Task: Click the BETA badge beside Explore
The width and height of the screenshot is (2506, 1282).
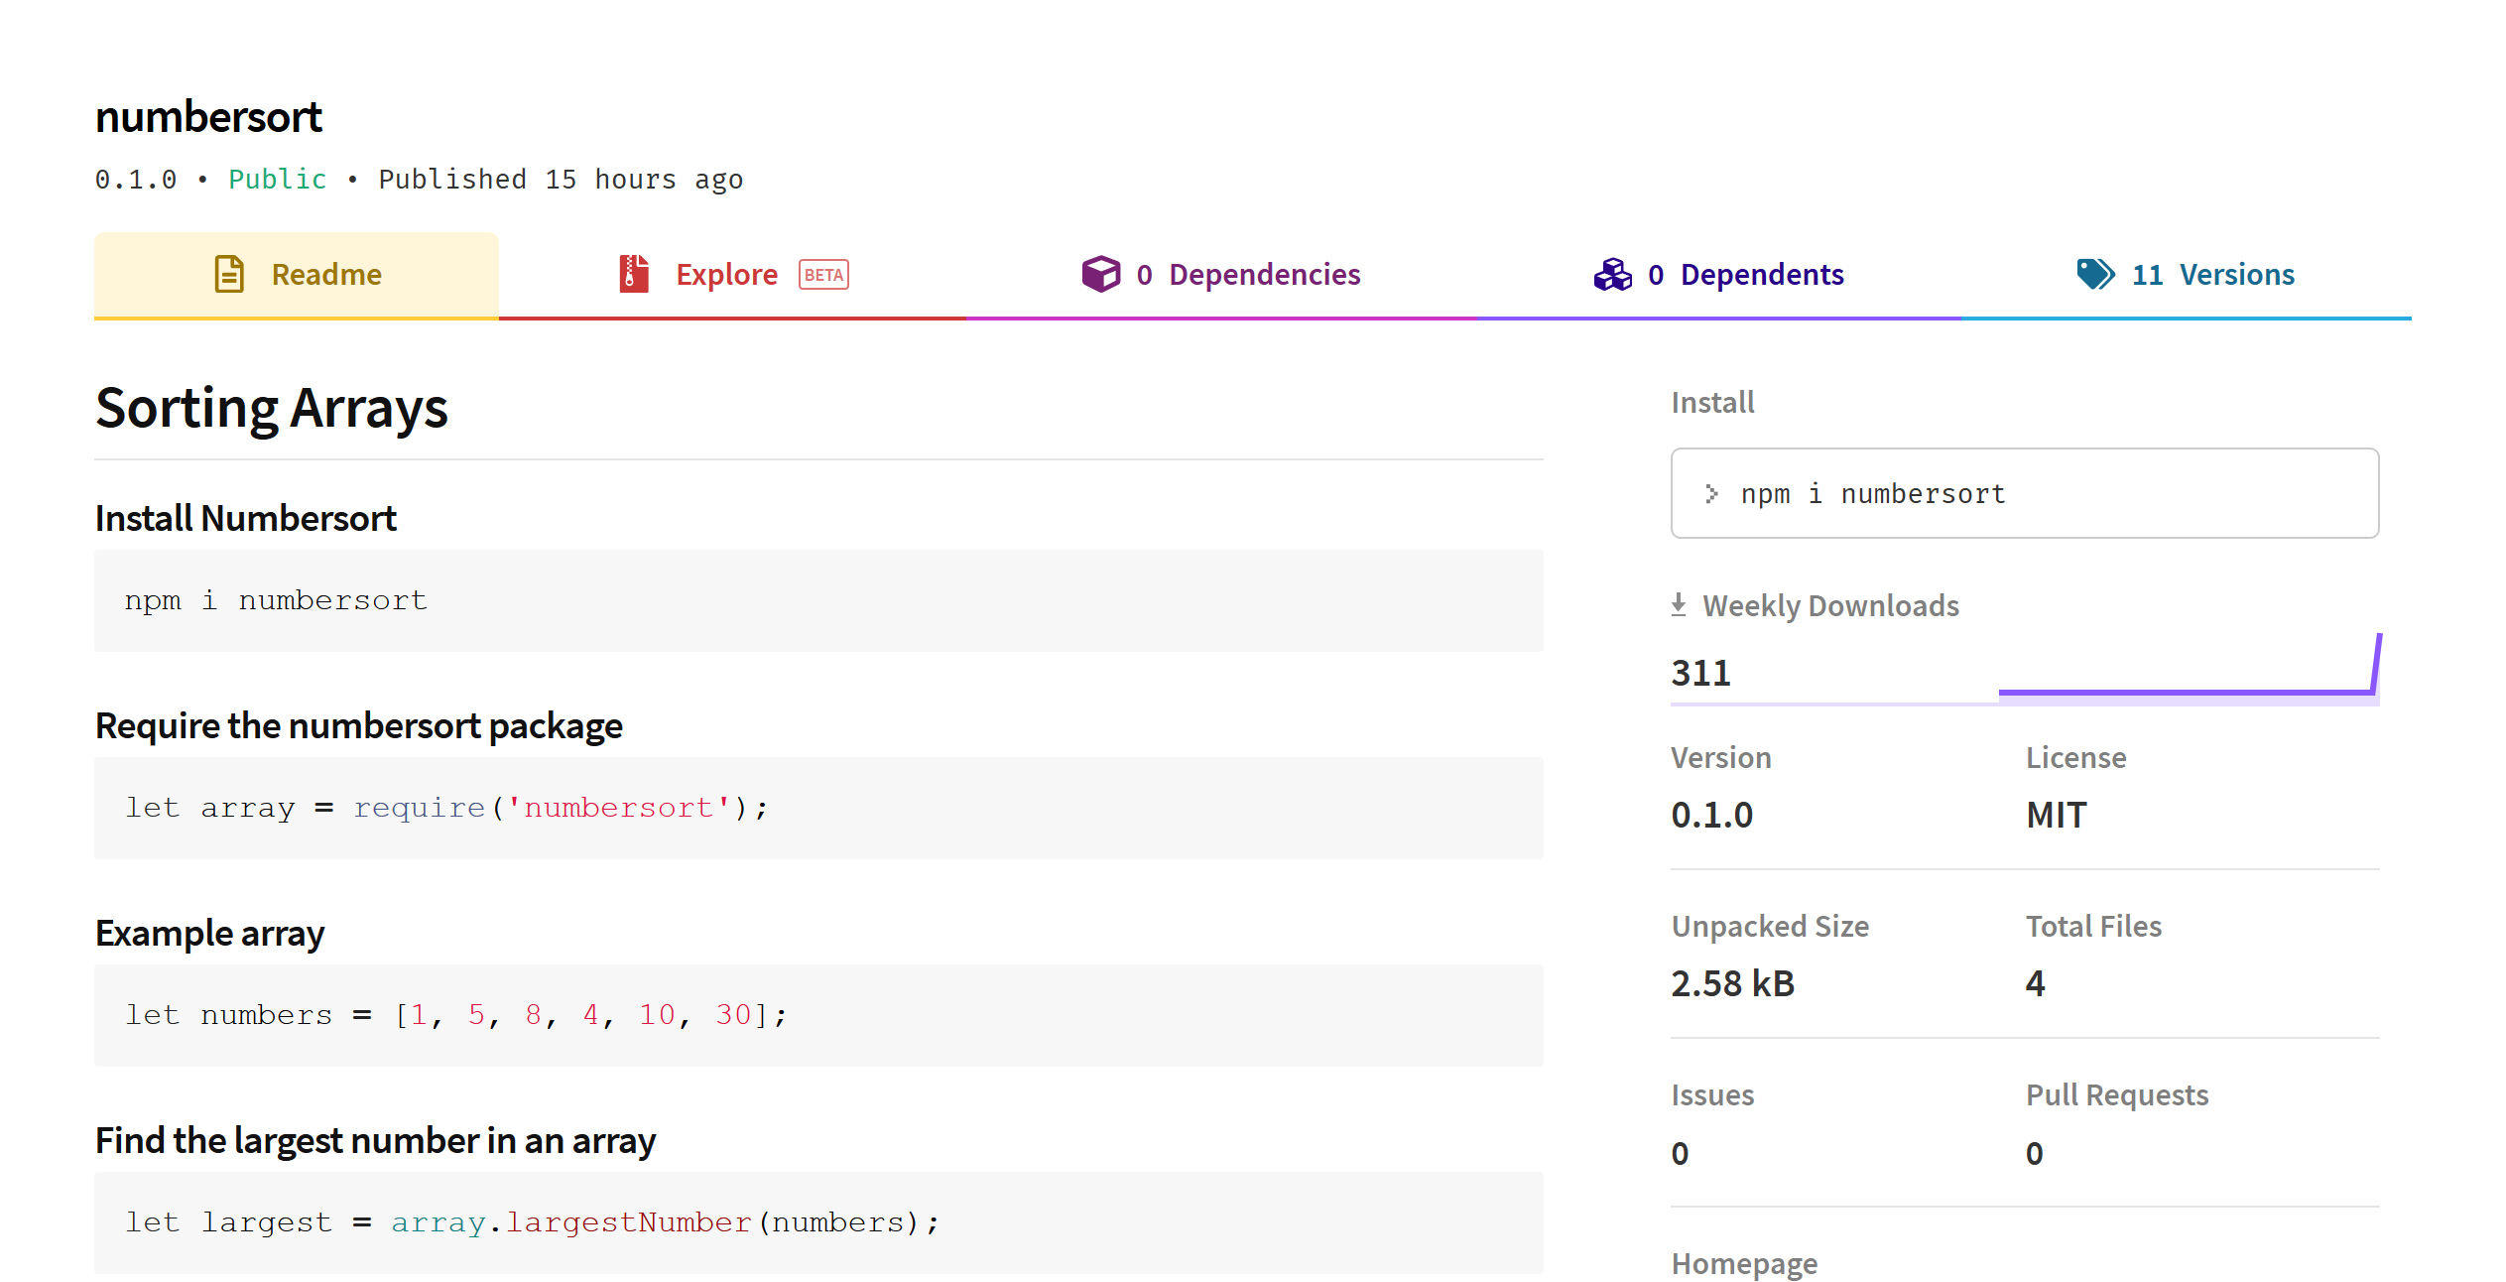Action: point(823,274)
